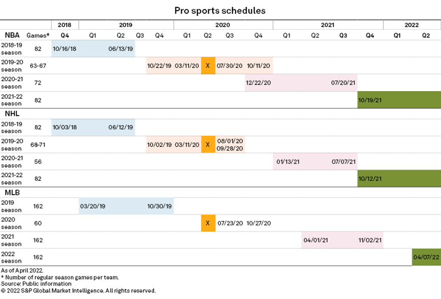Select the NBA section header label
This screenshot has width=441, height=299.
tap(12, 35)
